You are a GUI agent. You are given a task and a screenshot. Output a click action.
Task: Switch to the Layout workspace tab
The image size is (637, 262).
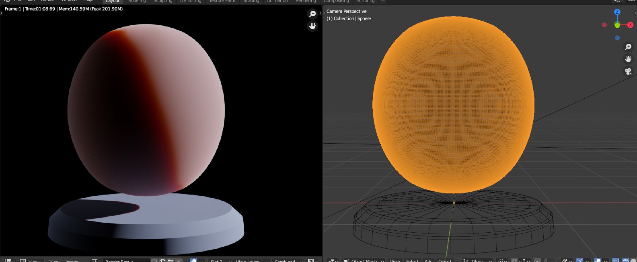(x=113, y=1)
